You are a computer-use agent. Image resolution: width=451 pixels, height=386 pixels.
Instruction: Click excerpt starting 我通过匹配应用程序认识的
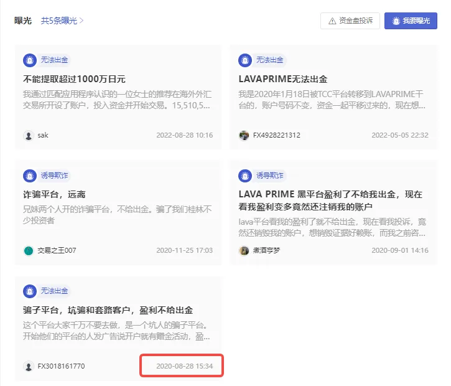(x=117, y=100)
